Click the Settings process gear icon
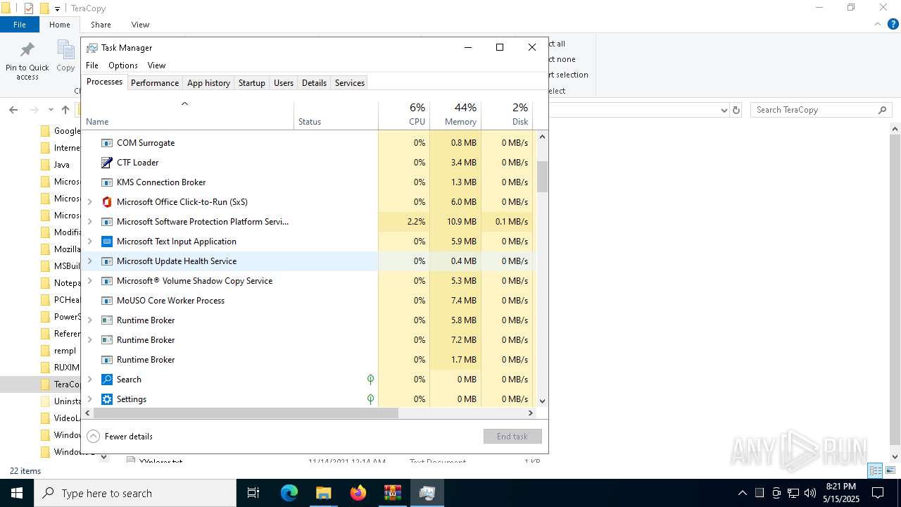 click(107, 399)
